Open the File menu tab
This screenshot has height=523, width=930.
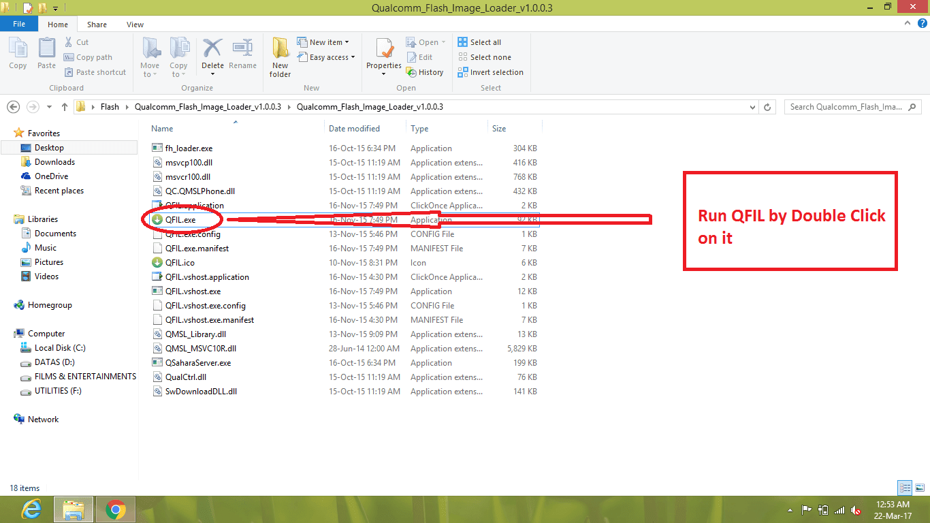tap(19, 24)
